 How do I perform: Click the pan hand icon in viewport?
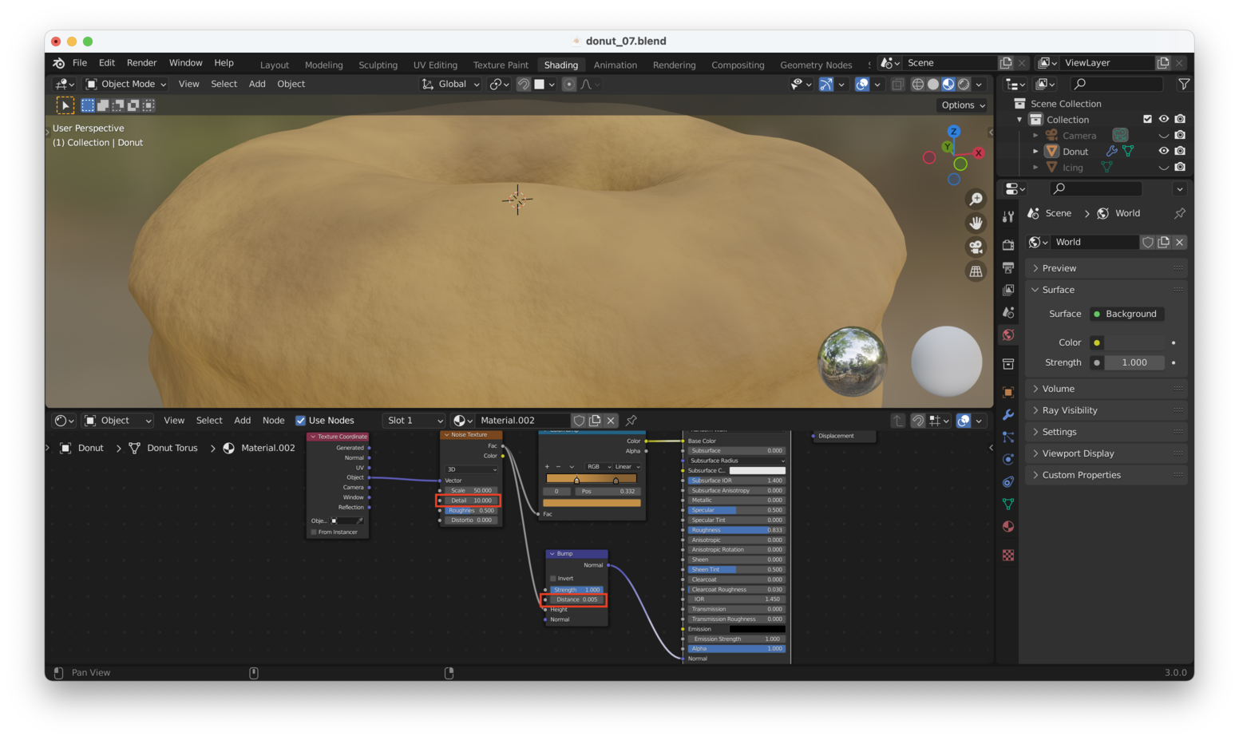(976, 223)
